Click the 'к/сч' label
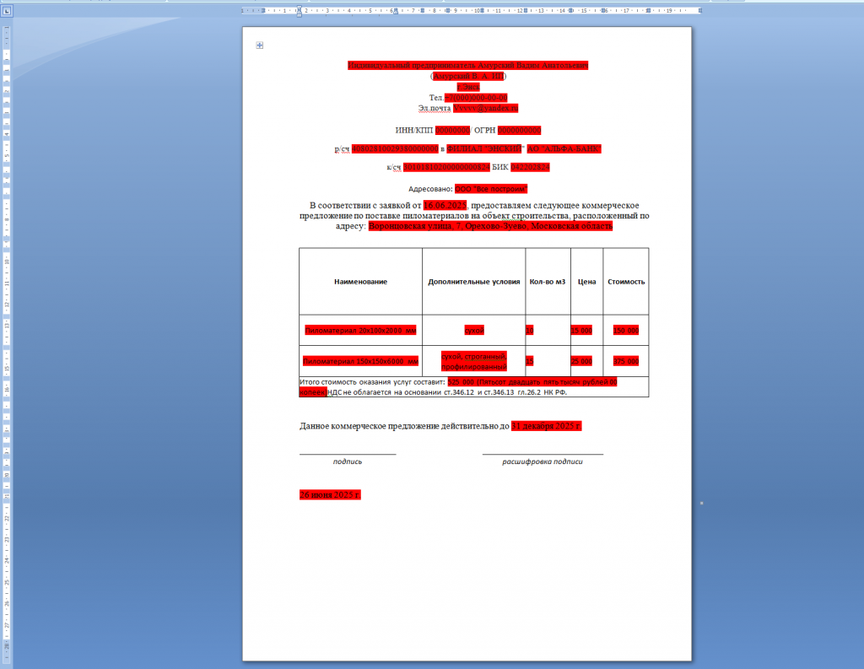Screen dimensions: 864x669 (x=393, y=167)
